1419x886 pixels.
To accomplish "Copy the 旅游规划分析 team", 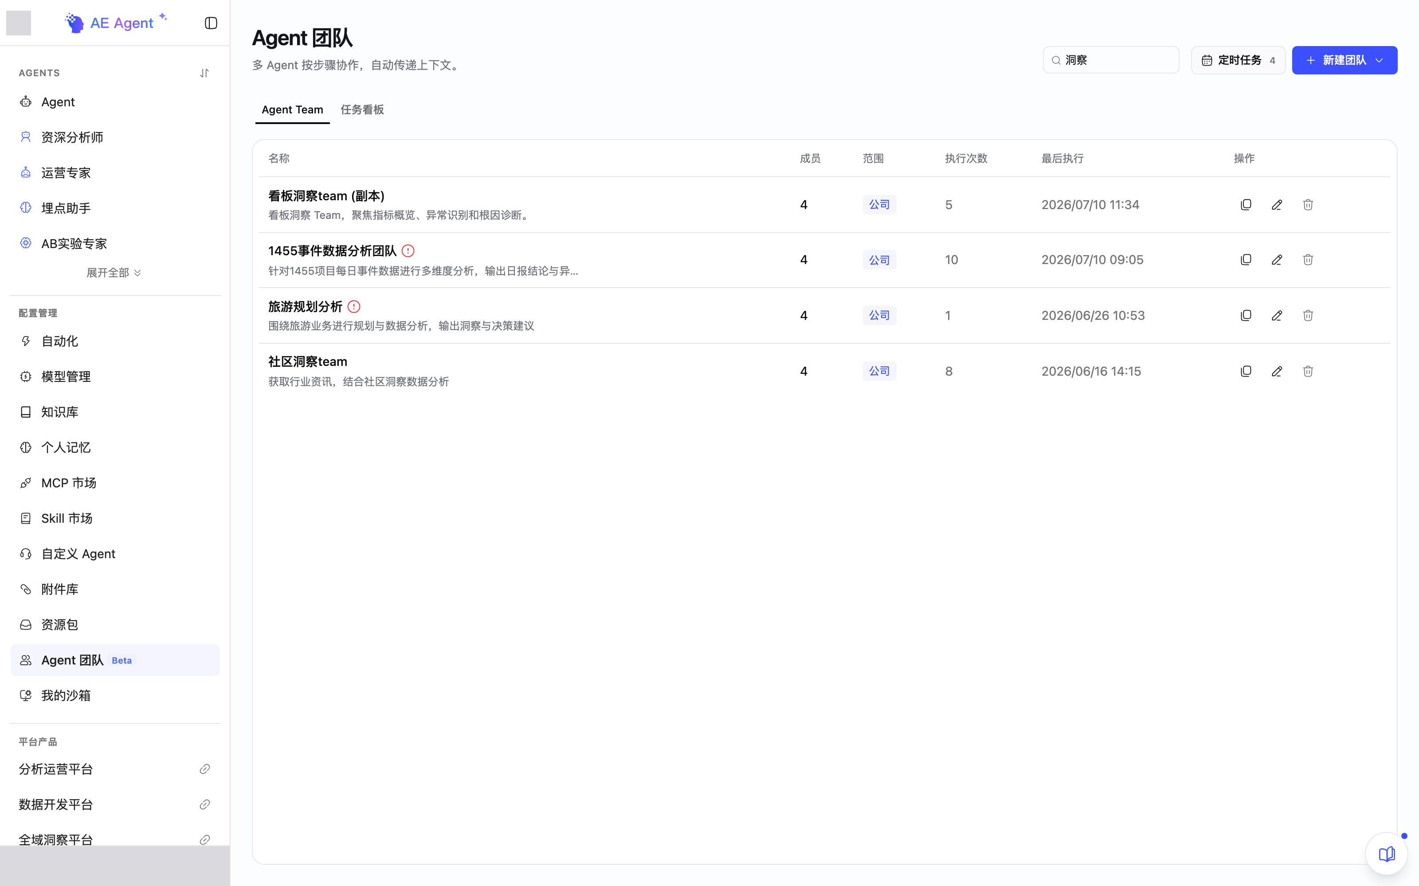I will 1246,315.
